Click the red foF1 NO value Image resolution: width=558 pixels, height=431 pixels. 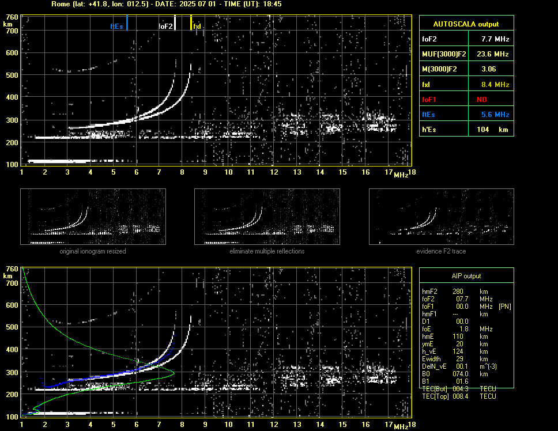click(482, 100)
